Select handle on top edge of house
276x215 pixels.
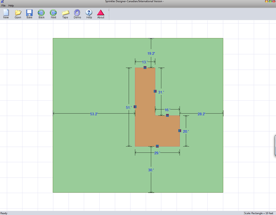click(x=145, y=67)
